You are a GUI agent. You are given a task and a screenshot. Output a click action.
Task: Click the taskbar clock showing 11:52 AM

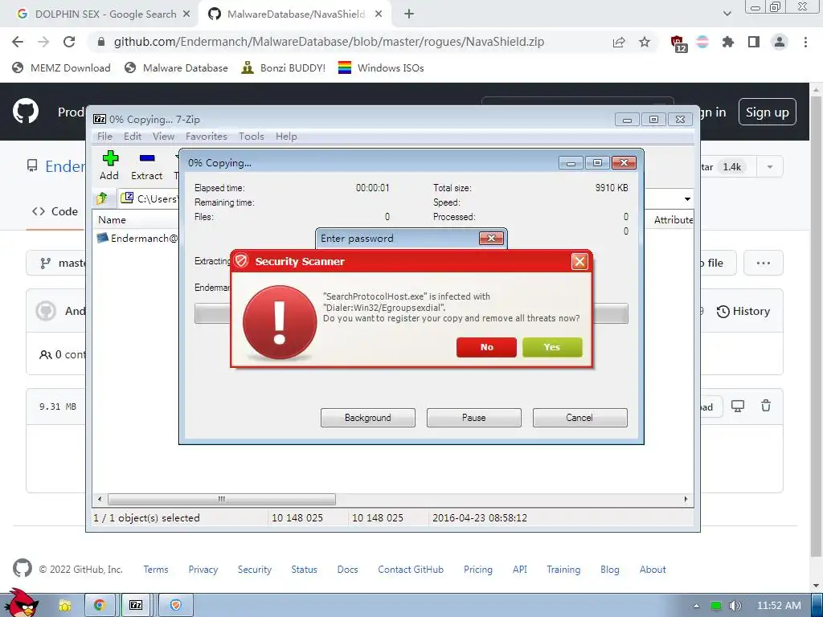(x=779, y=606)
